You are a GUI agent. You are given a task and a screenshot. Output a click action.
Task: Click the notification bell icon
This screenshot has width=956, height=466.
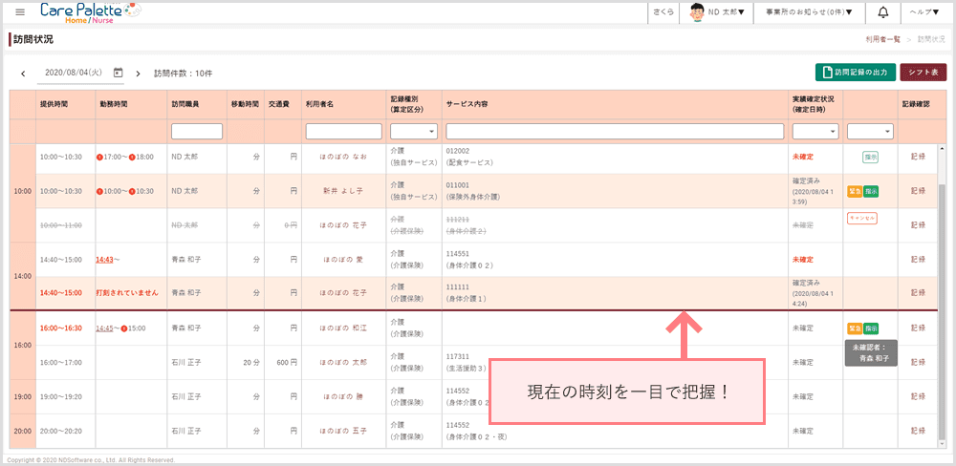(882, 11)
